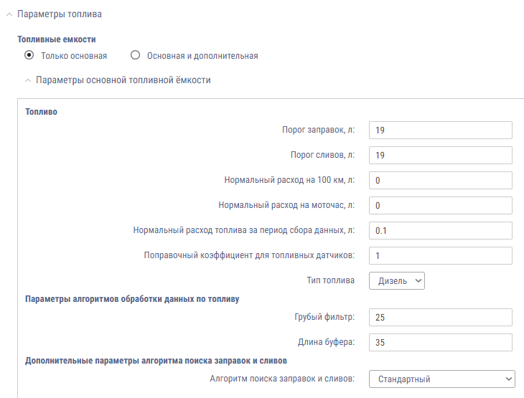Click the Порог заправок input field

click(440, 130)
